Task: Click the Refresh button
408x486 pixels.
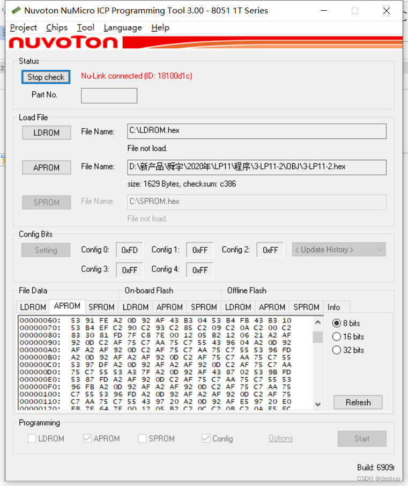Action: [x=358, y=402]
